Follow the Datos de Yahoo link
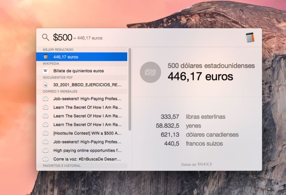 tap(196, 164)
